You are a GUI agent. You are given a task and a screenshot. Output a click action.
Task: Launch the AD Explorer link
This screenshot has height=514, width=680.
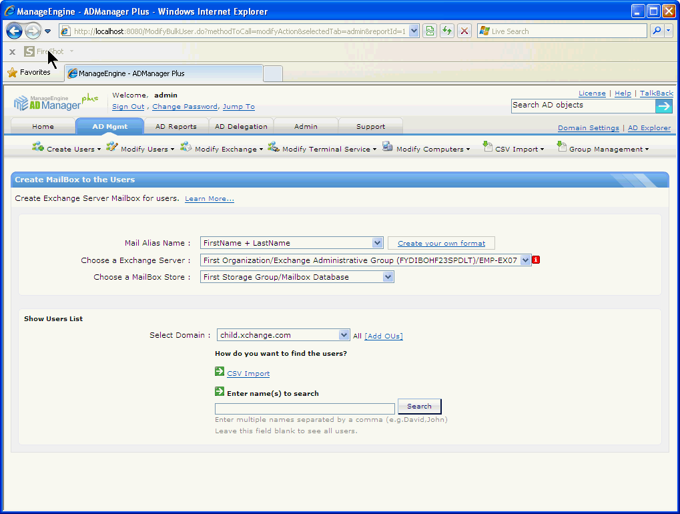click(x=649, y=128)
